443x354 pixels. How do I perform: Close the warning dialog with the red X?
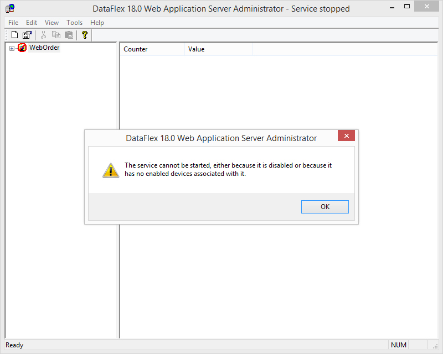(x=347, y=136)
